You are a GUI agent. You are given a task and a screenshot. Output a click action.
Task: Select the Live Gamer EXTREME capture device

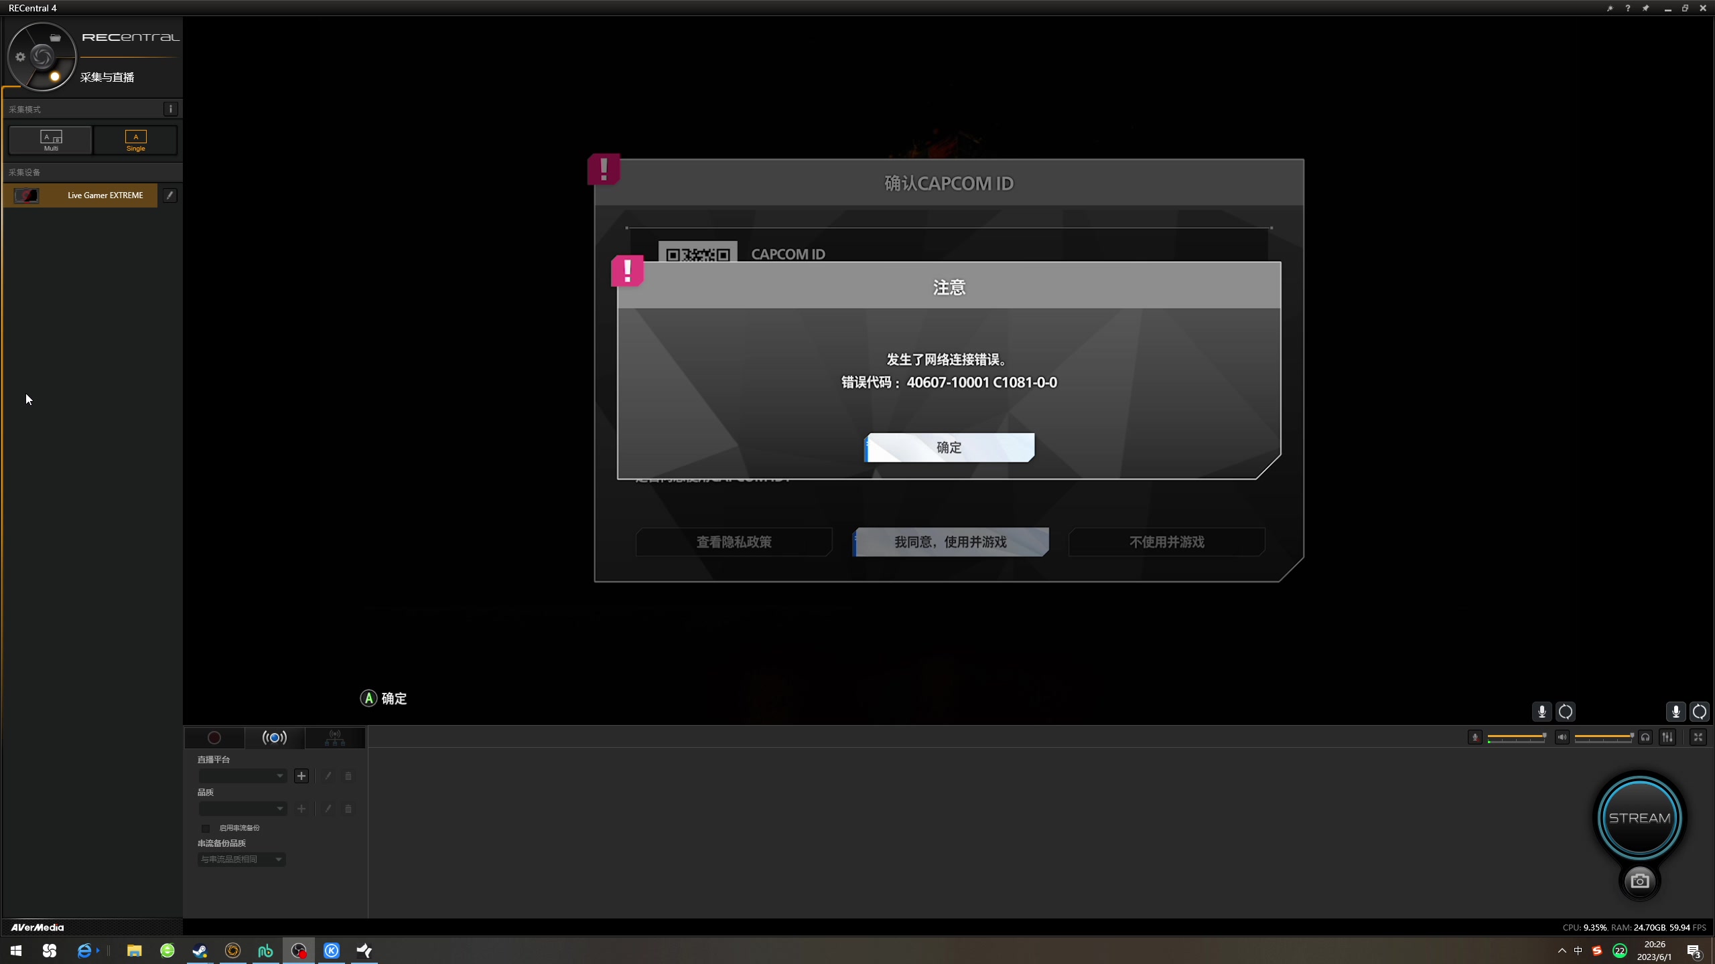pyautogui.click(x=80, y=195)
